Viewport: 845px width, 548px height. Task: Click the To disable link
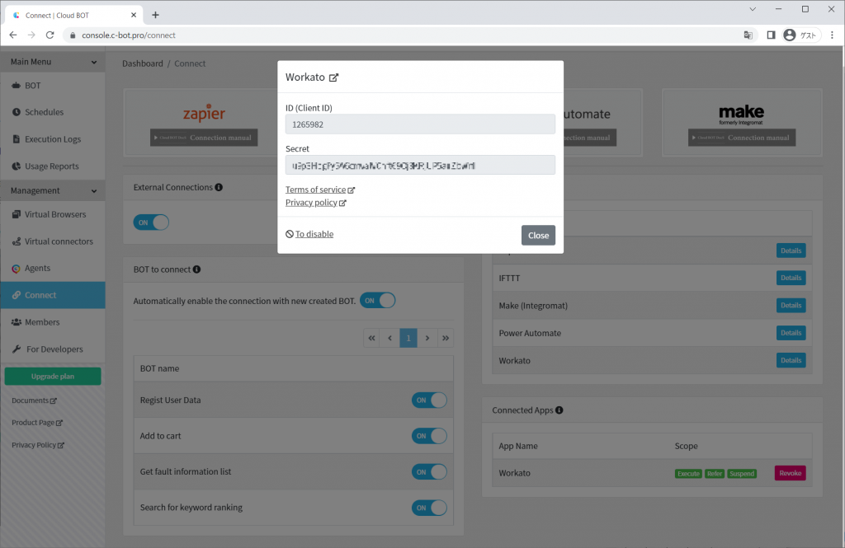coord(314,234)
